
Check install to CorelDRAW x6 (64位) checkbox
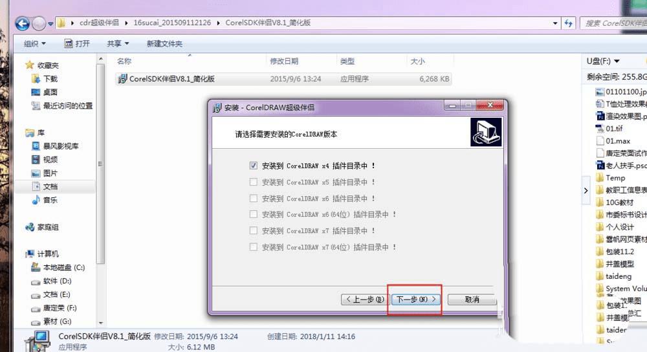coord(254,214)
